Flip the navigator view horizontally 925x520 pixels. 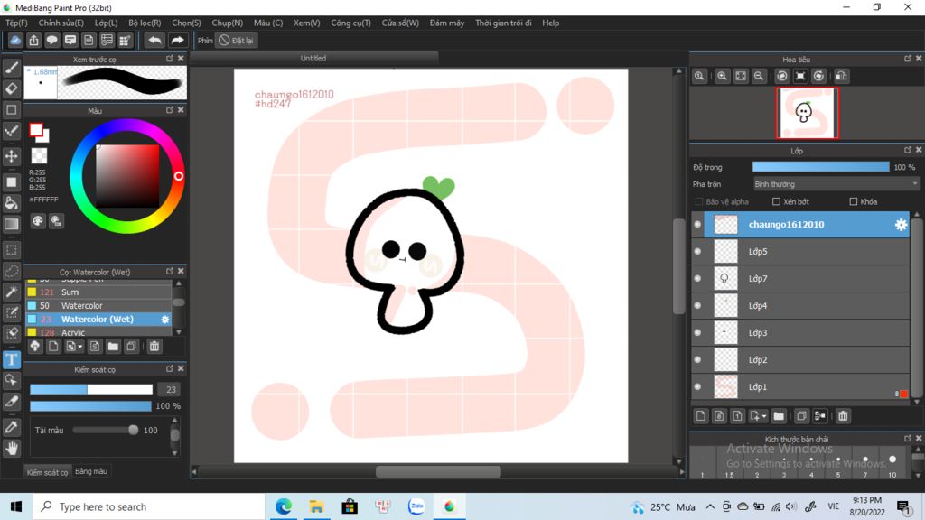point(842,76)
